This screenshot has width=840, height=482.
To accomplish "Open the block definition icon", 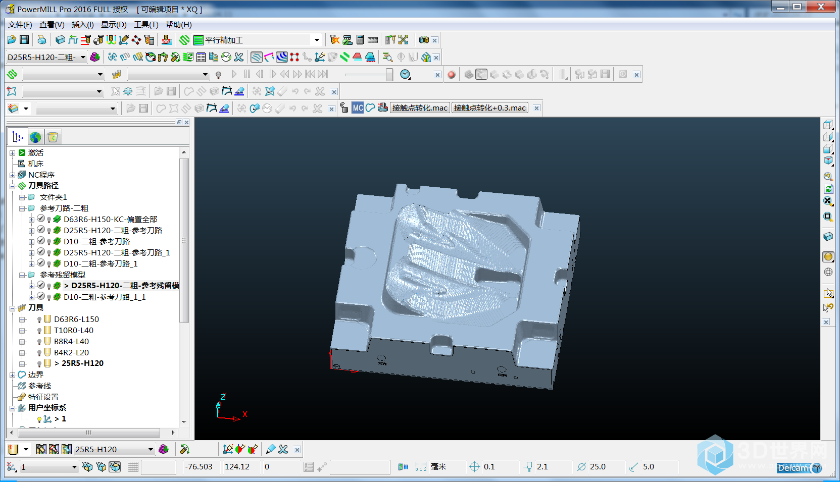I will [60, 40].
